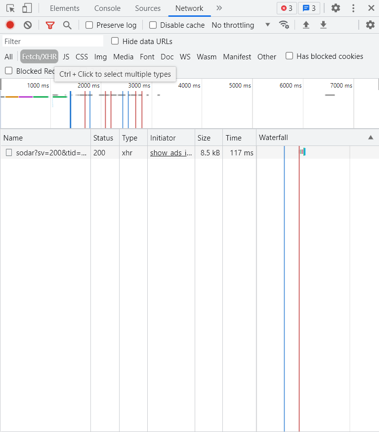Filter requests by Doc type
The width and height of the screenshot is (379, 432).
167,57
